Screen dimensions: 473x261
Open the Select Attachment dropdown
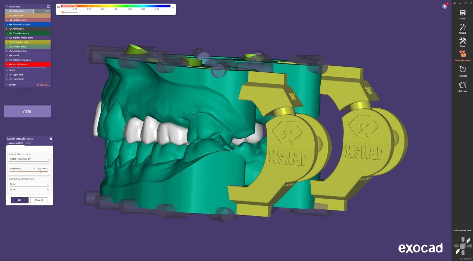click(29, 159)
